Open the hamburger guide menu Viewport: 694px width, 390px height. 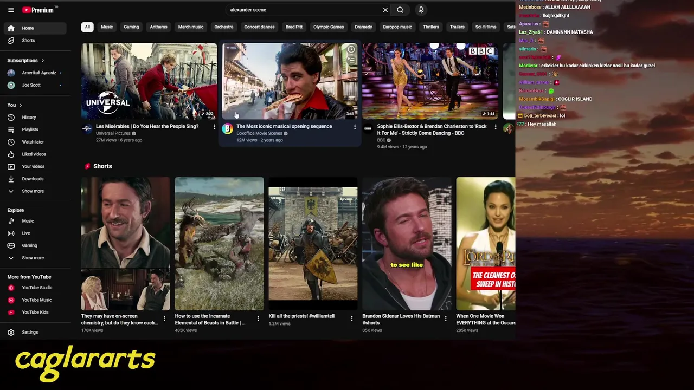click(x=11, y=10)
